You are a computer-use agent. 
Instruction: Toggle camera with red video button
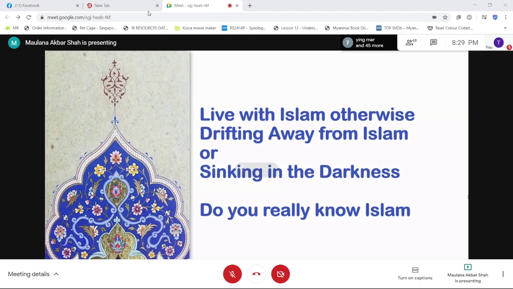point(281,274)
